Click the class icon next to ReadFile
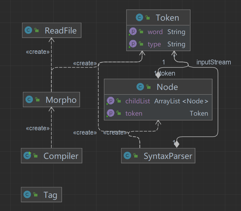 click(x=28, y=30)
